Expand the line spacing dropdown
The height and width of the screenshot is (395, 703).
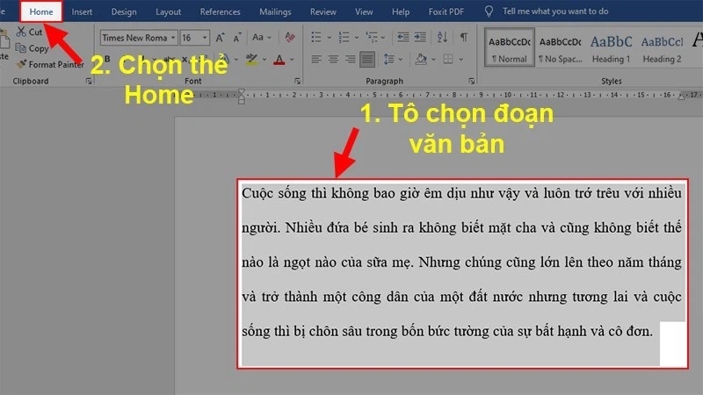pyautogui.click(x=393, y=60)
